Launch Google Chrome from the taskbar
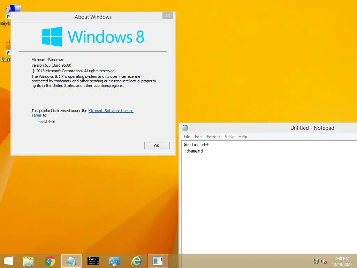The height and width of the screenshot is (268, 357). [50, 261]
